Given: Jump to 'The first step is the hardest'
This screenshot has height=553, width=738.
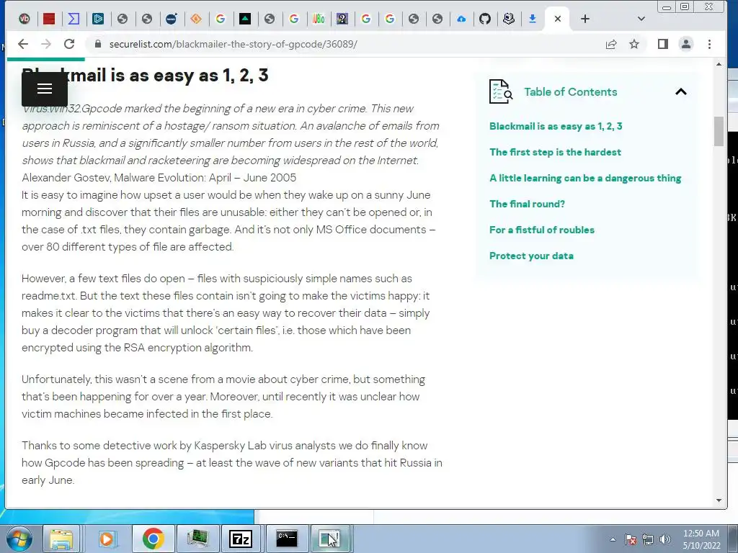Looking at the screenshot, I should (556, 152).
